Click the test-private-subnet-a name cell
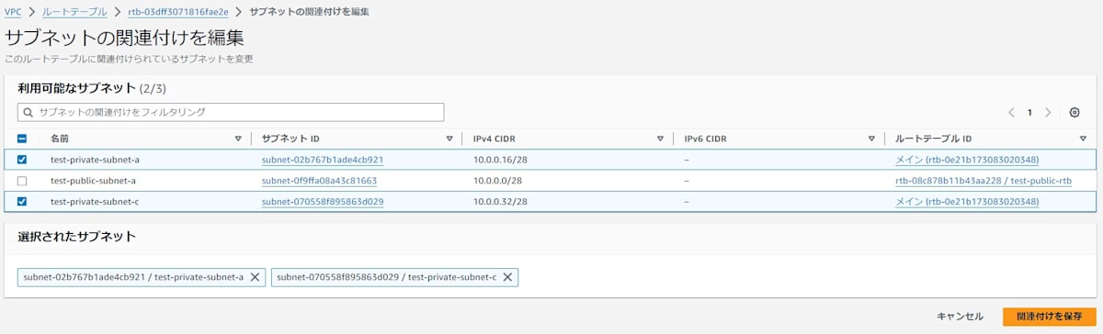 pyautogui.click(x=95, y=160)
